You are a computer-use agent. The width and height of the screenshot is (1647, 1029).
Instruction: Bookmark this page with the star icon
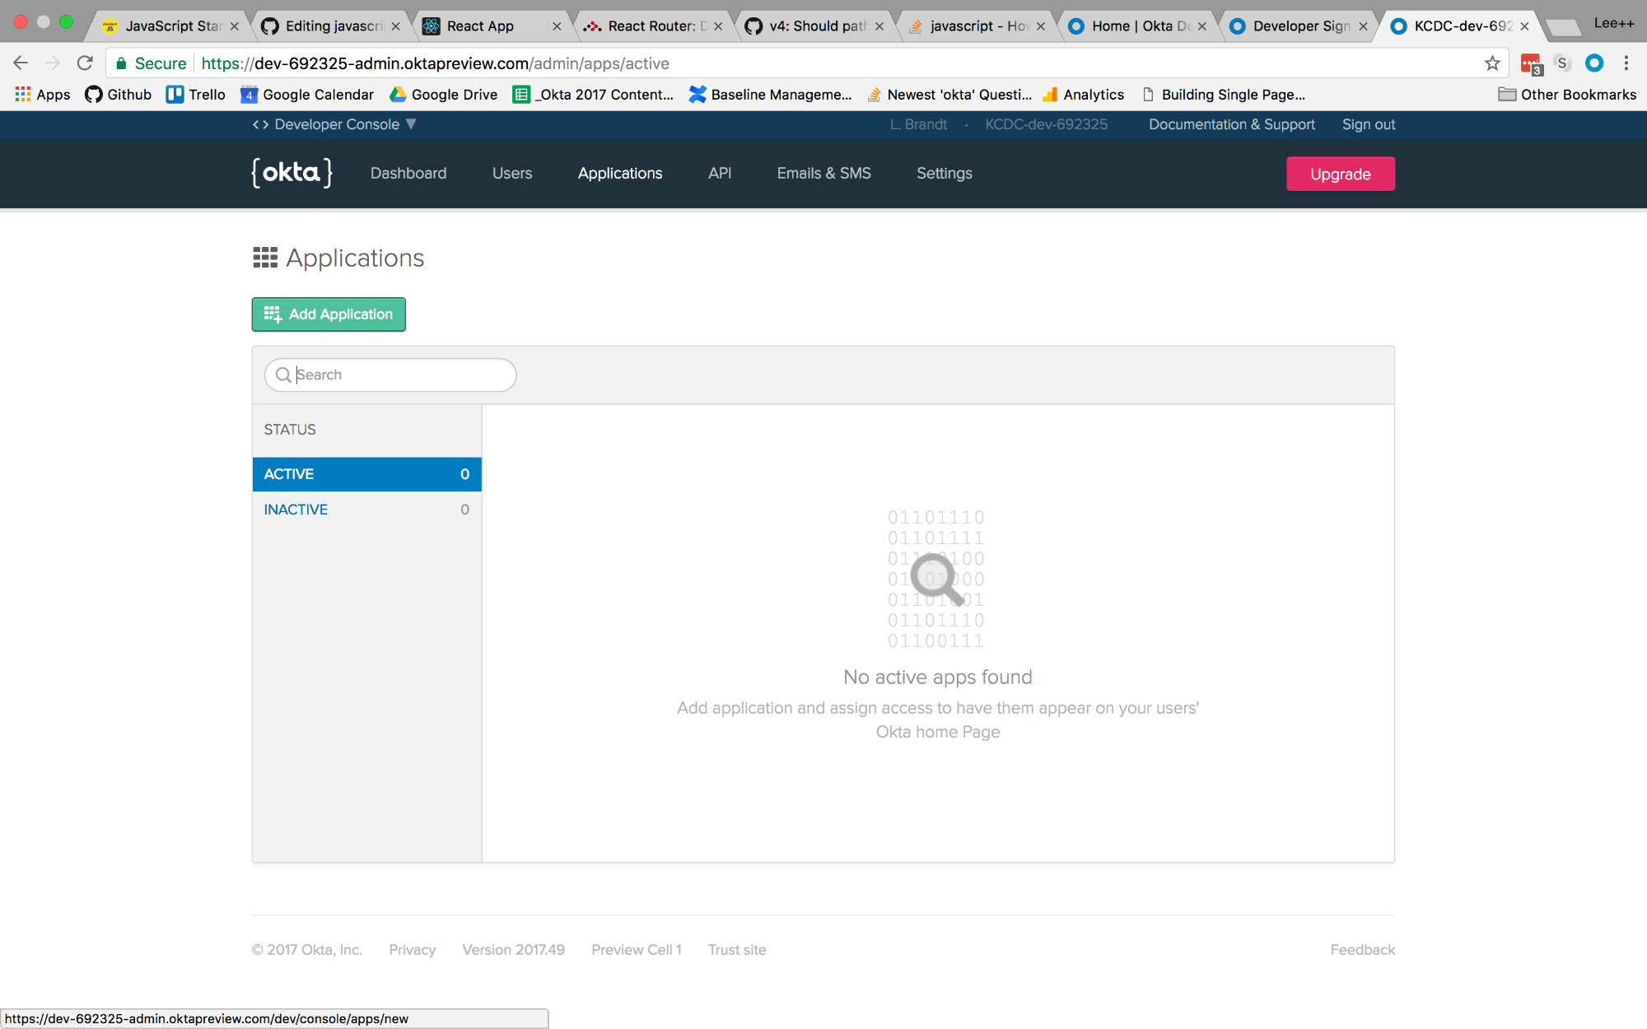click(x=1492, y=63)
